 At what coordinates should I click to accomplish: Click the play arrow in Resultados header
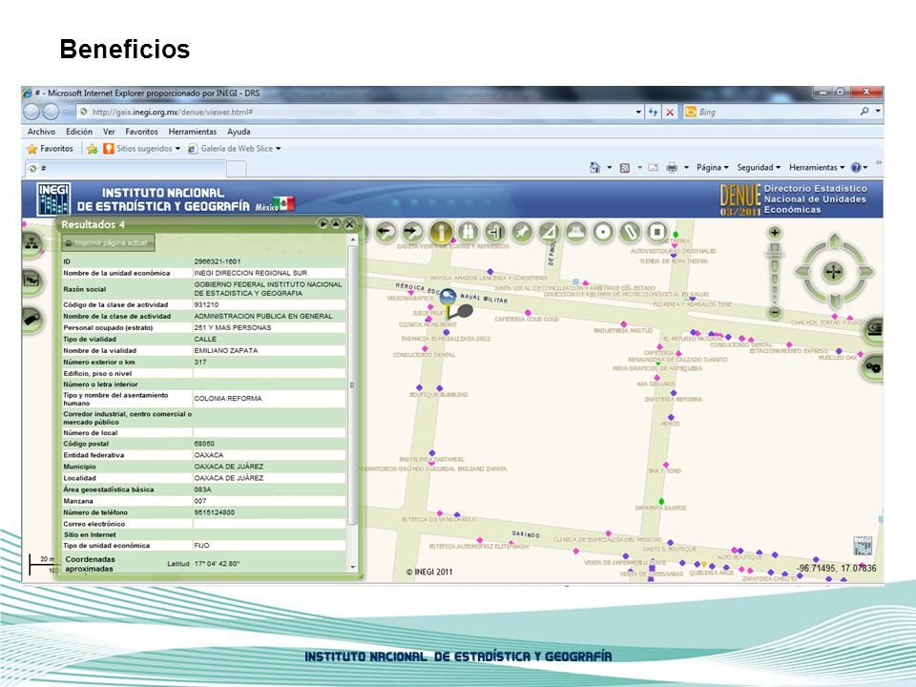pos(323,223)
